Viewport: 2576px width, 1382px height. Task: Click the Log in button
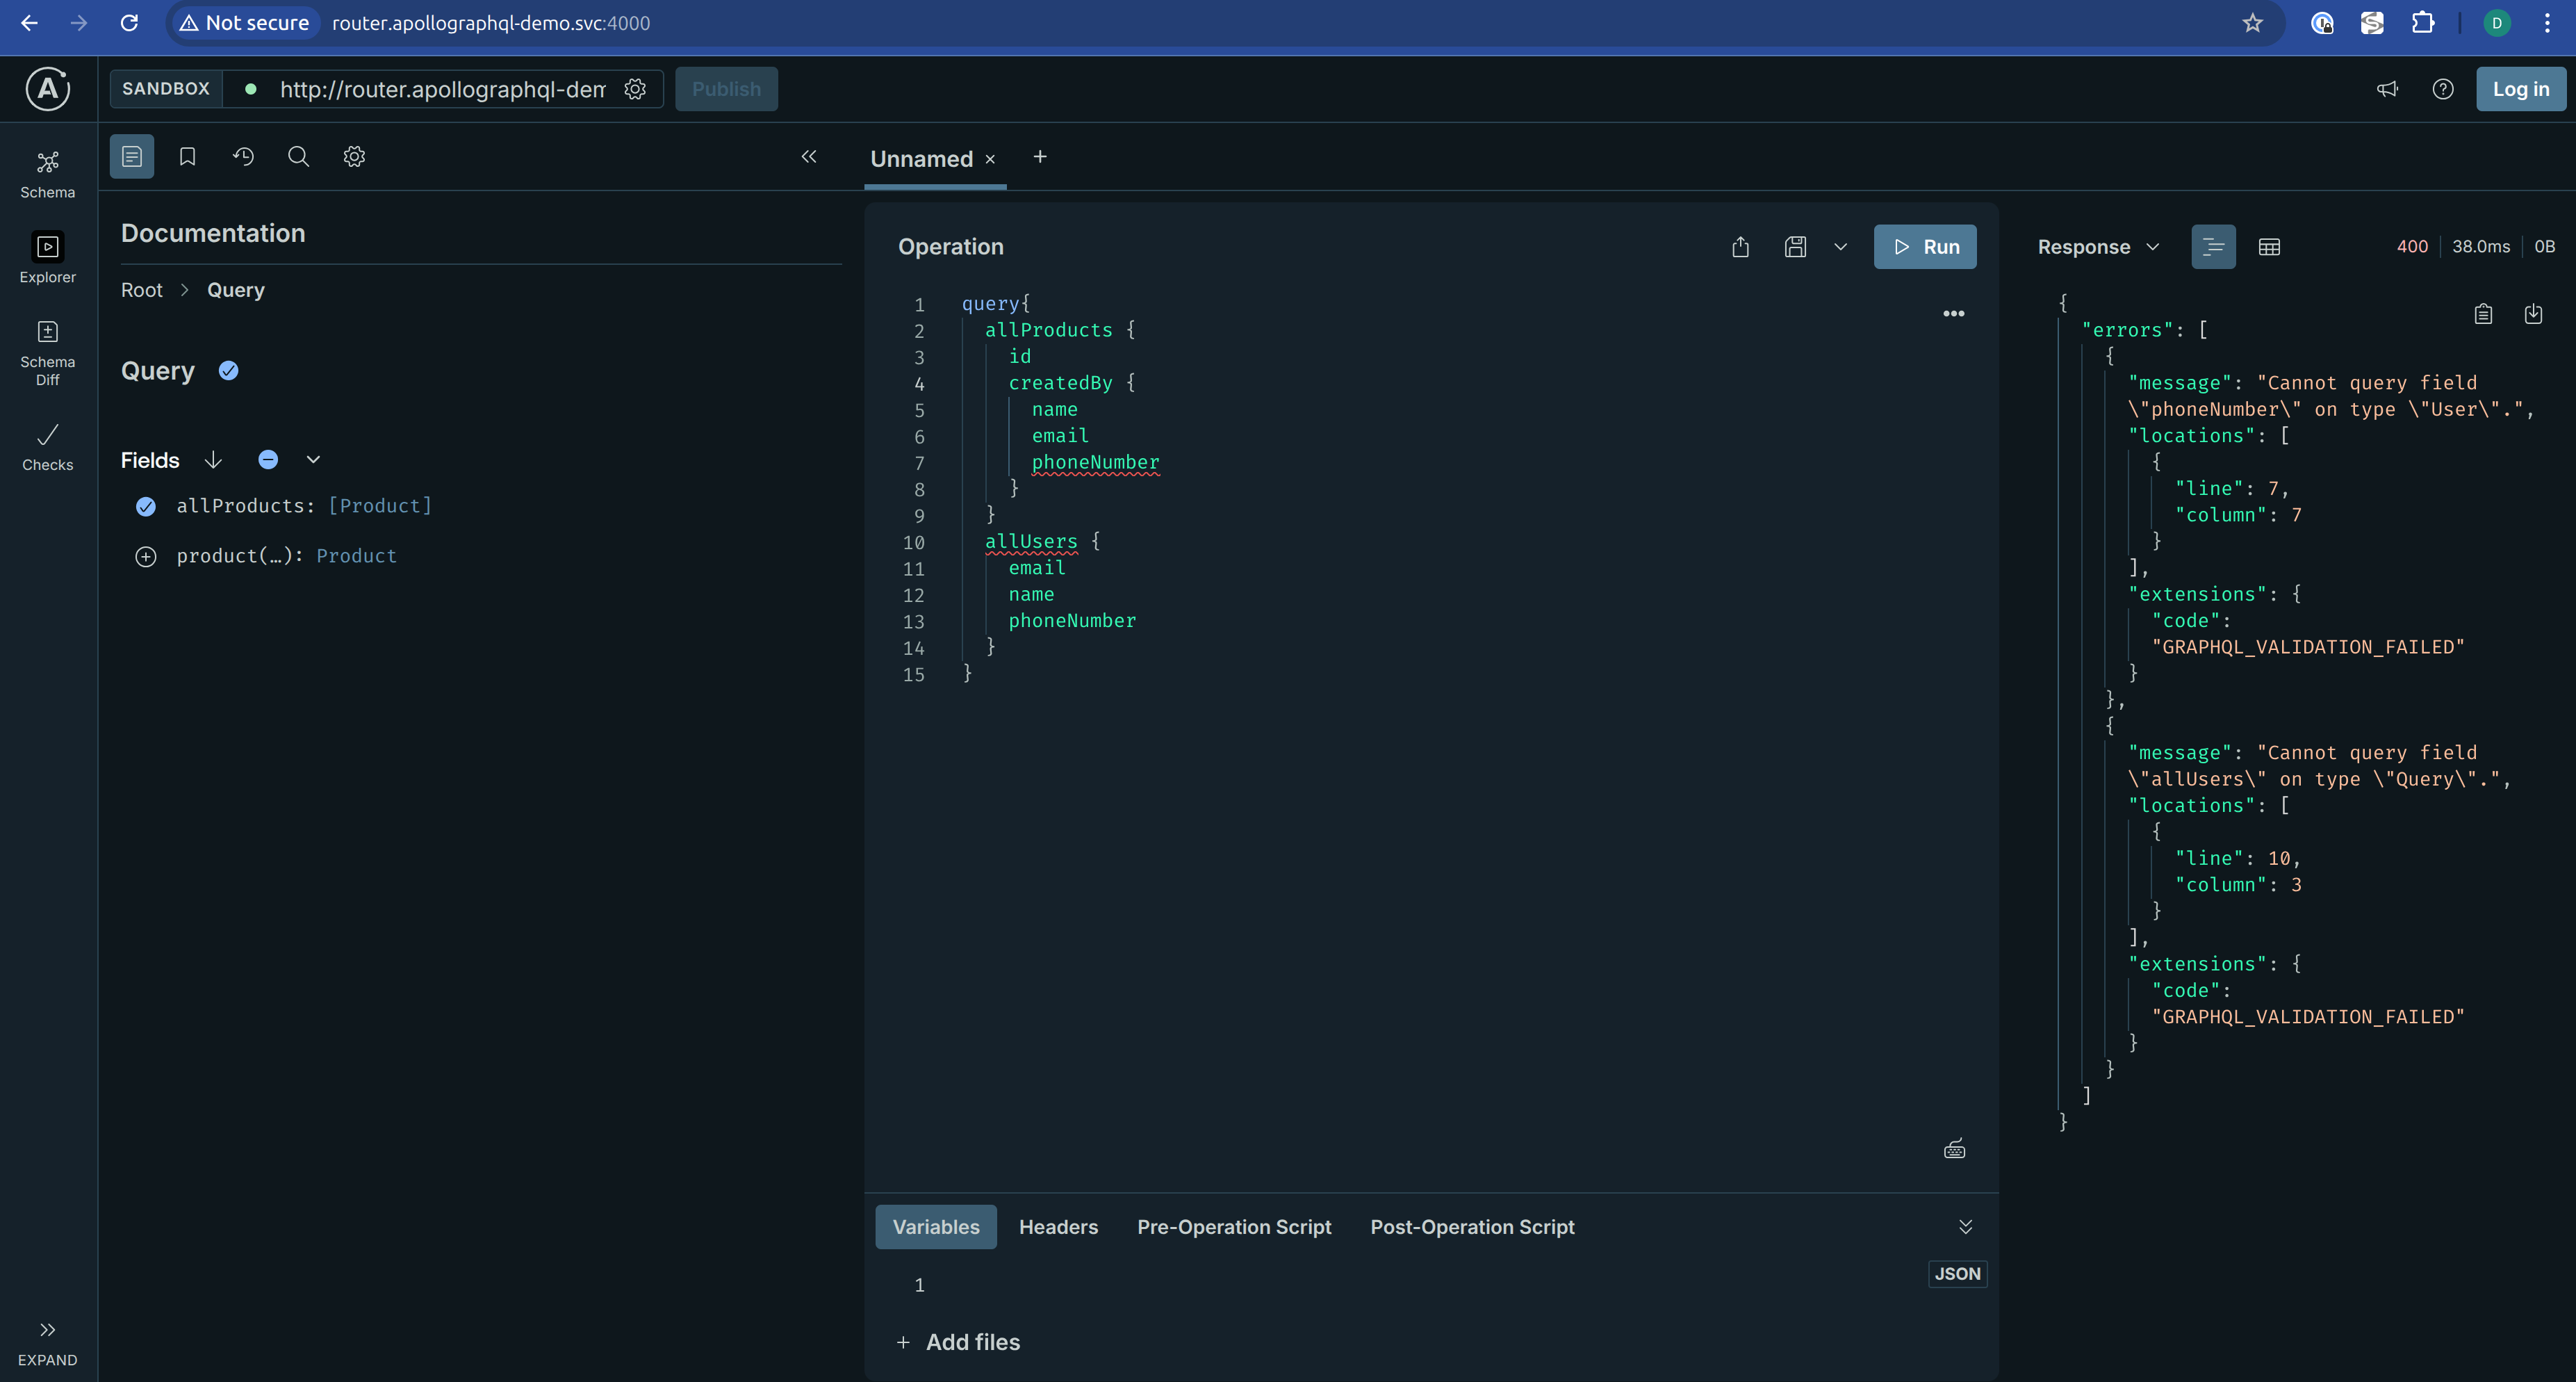2520,89
